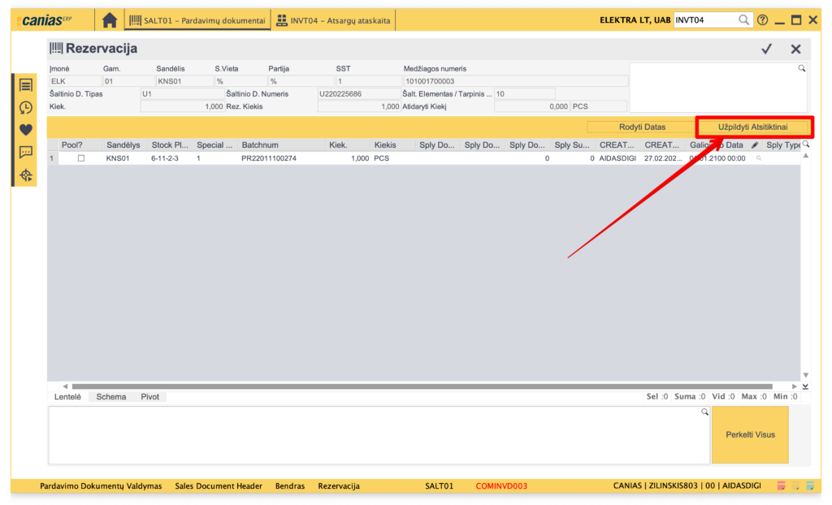
Task: Click the INVT04 transaction search field
Action: (704, 20)
